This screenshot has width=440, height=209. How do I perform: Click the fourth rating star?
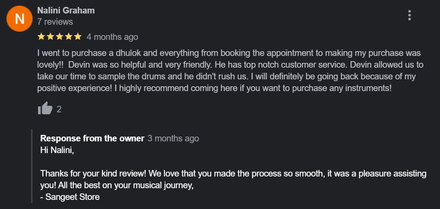69,37
